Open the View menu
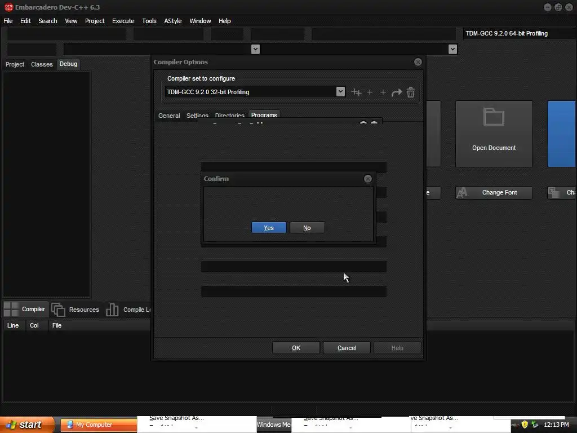 click(71, 21)
